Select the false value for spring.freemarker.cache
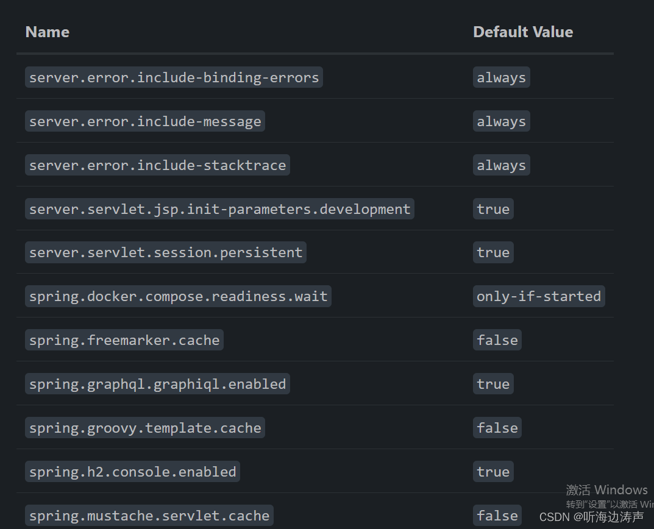The image size is (654, 529). (x=497, y=339)
